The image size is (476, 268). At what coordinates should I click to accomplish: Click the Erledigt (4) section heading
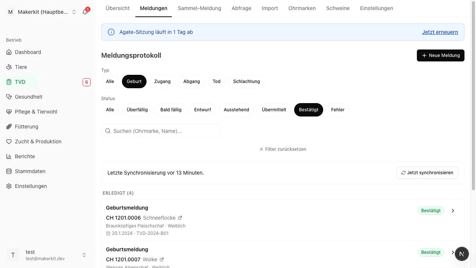118,193
